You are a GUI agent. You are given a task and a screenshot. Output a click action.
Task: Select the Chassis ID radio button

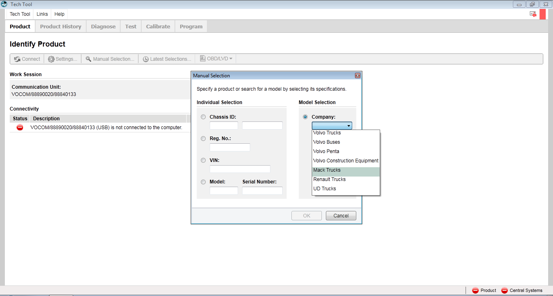[203, 117]
